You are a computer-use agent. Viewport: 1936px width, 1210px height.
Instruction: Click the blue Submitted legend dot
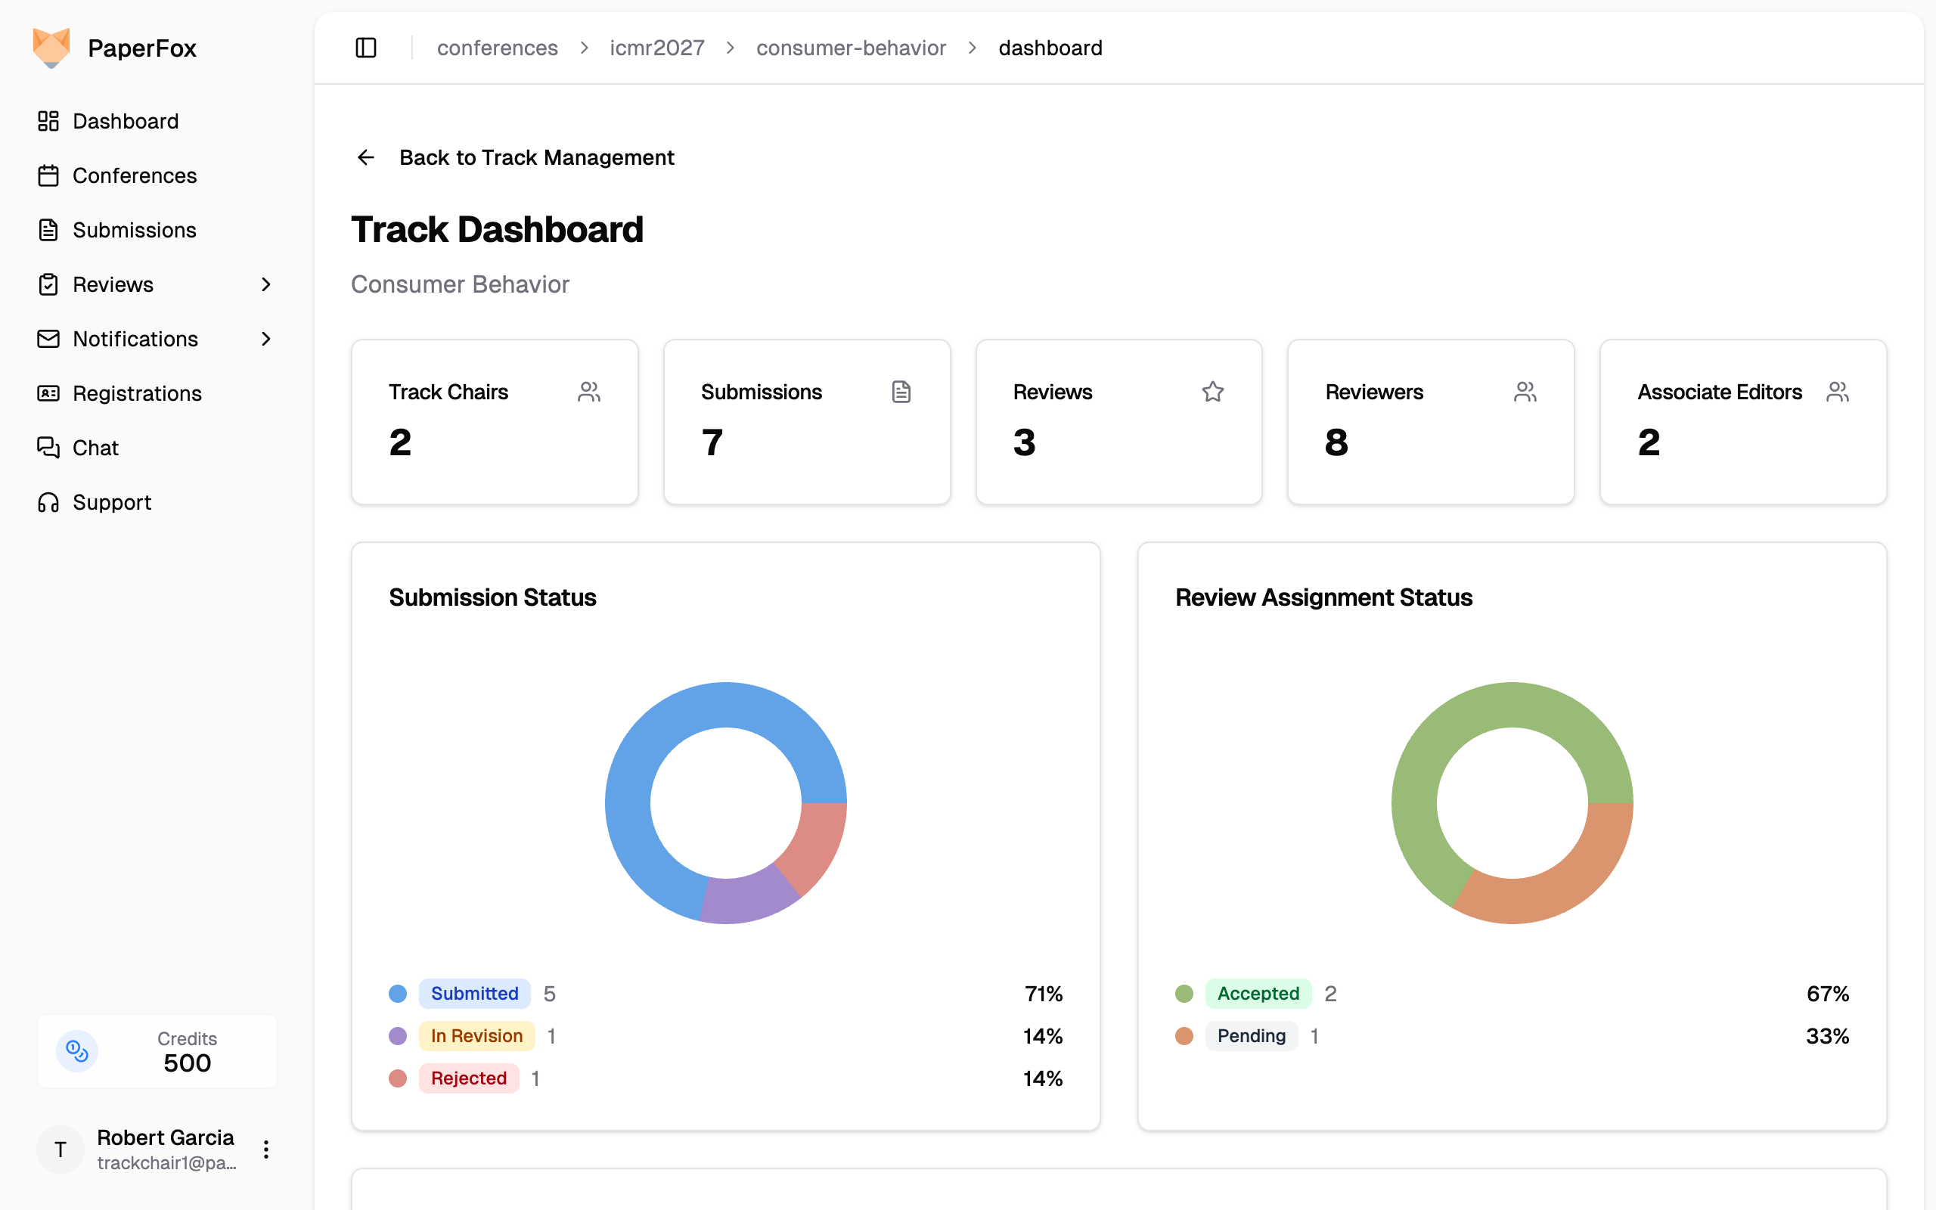pyautogui.click(x=398, y=993)
